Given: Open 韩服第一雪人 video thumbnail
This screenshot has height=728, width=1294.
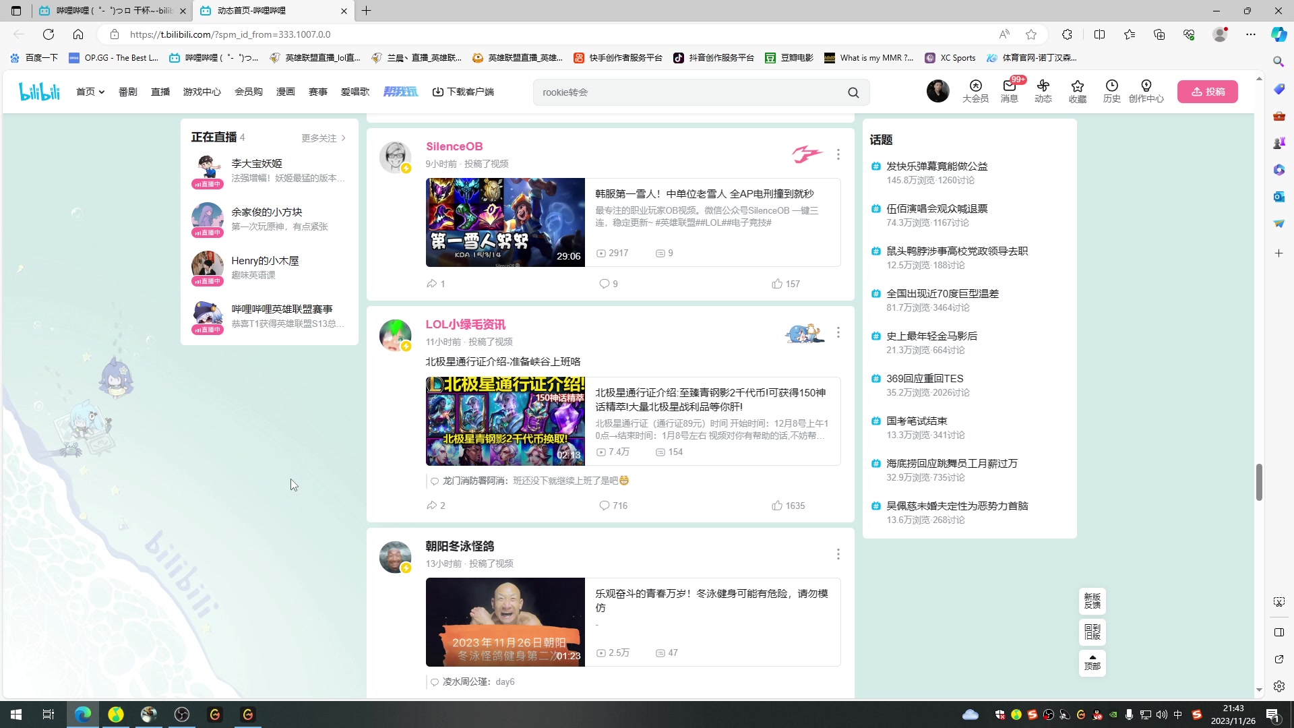Looking at the screenshot, I should click(505, 222).
